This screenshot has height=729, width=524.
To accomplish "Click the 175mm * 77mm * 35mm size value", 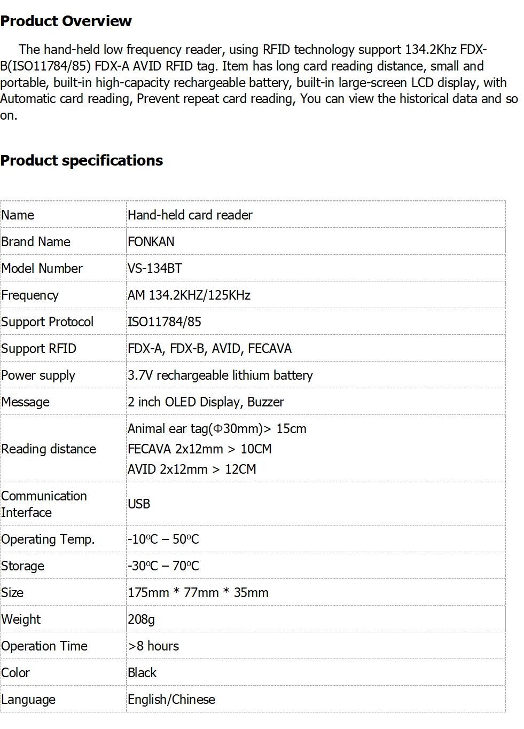I will pyautogui.click(x=198, y=592).
